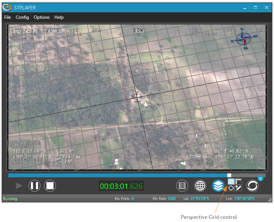Click the blue Layers overlay button
Screen dimensions: 274x222
point(218,186)
